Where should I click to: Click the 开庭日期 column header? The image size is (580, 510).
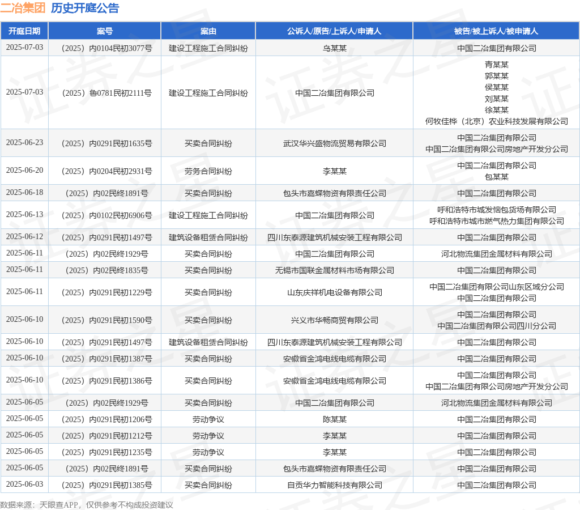pyautogui.click(x=24, y=31)
